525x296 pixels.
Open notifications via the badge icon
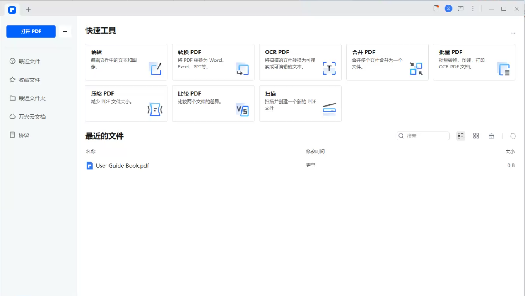[436, 8]
